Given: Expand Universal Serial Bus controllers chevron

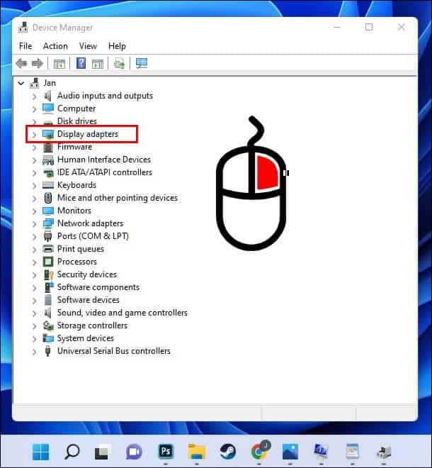Looking at the screenshot, I should [34, 351].
